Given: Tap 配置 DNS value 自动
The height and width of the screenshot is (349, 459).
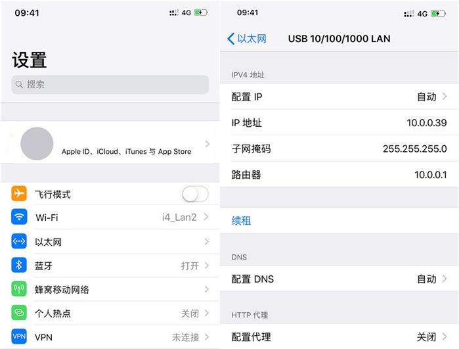Looking at the screenshot, I should tap(427, 279).
